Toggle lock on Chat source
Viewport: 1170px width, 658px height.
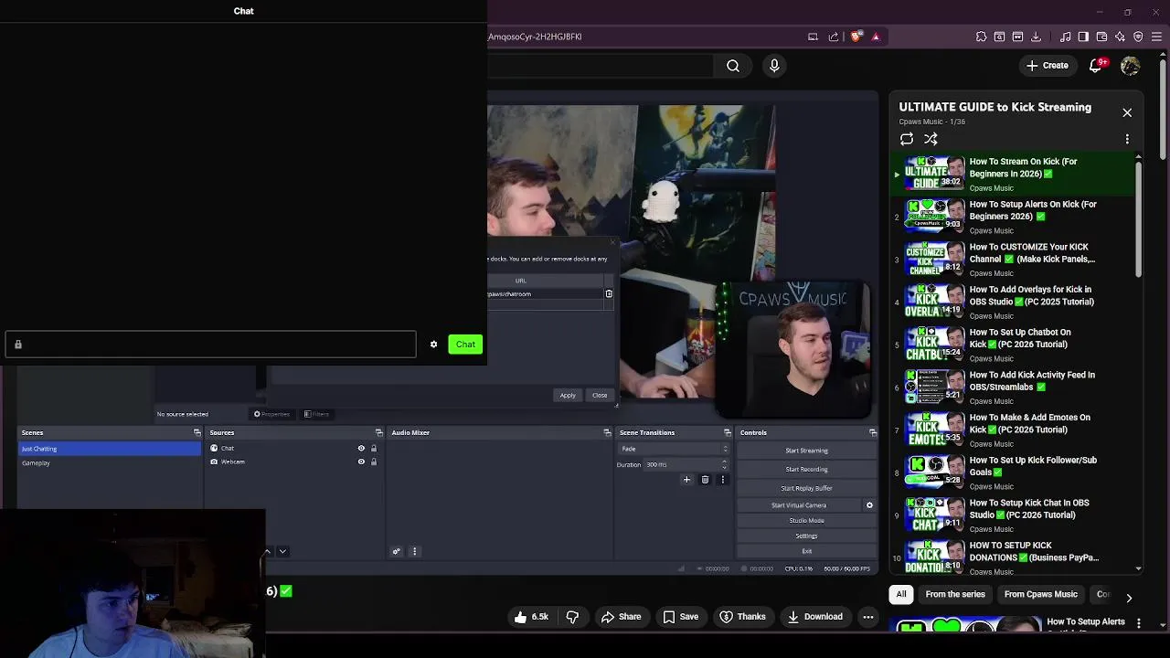pos(373,448)
